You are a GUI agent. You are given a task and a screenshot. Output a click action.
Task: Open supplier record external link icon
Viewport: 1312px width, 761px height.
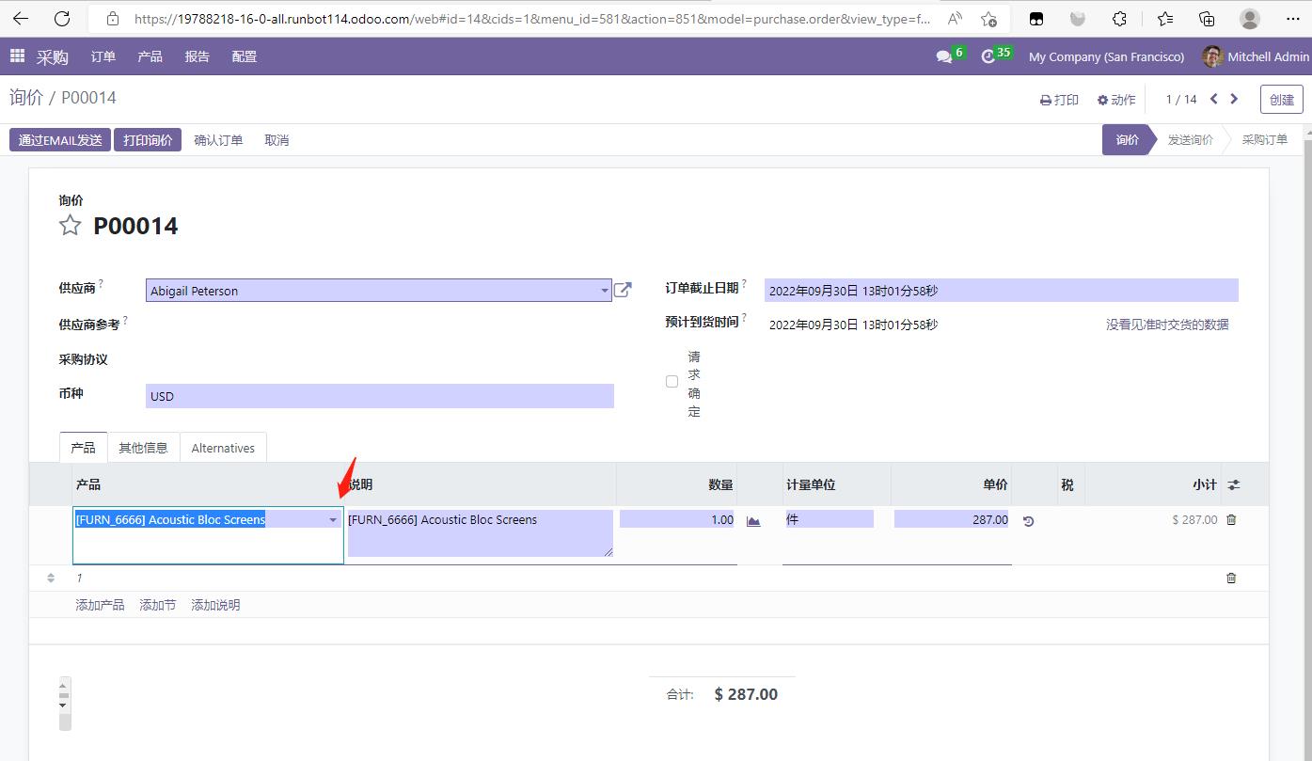coord(623,290)
